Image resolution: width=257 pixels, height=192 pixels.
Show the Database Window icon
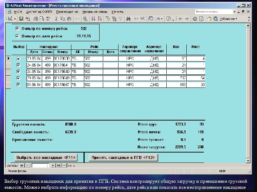(151, 19)
